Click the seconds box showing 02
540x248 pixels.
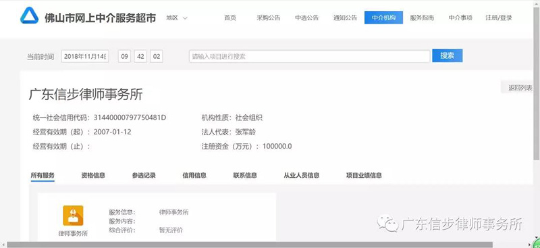tap(157, 56)
